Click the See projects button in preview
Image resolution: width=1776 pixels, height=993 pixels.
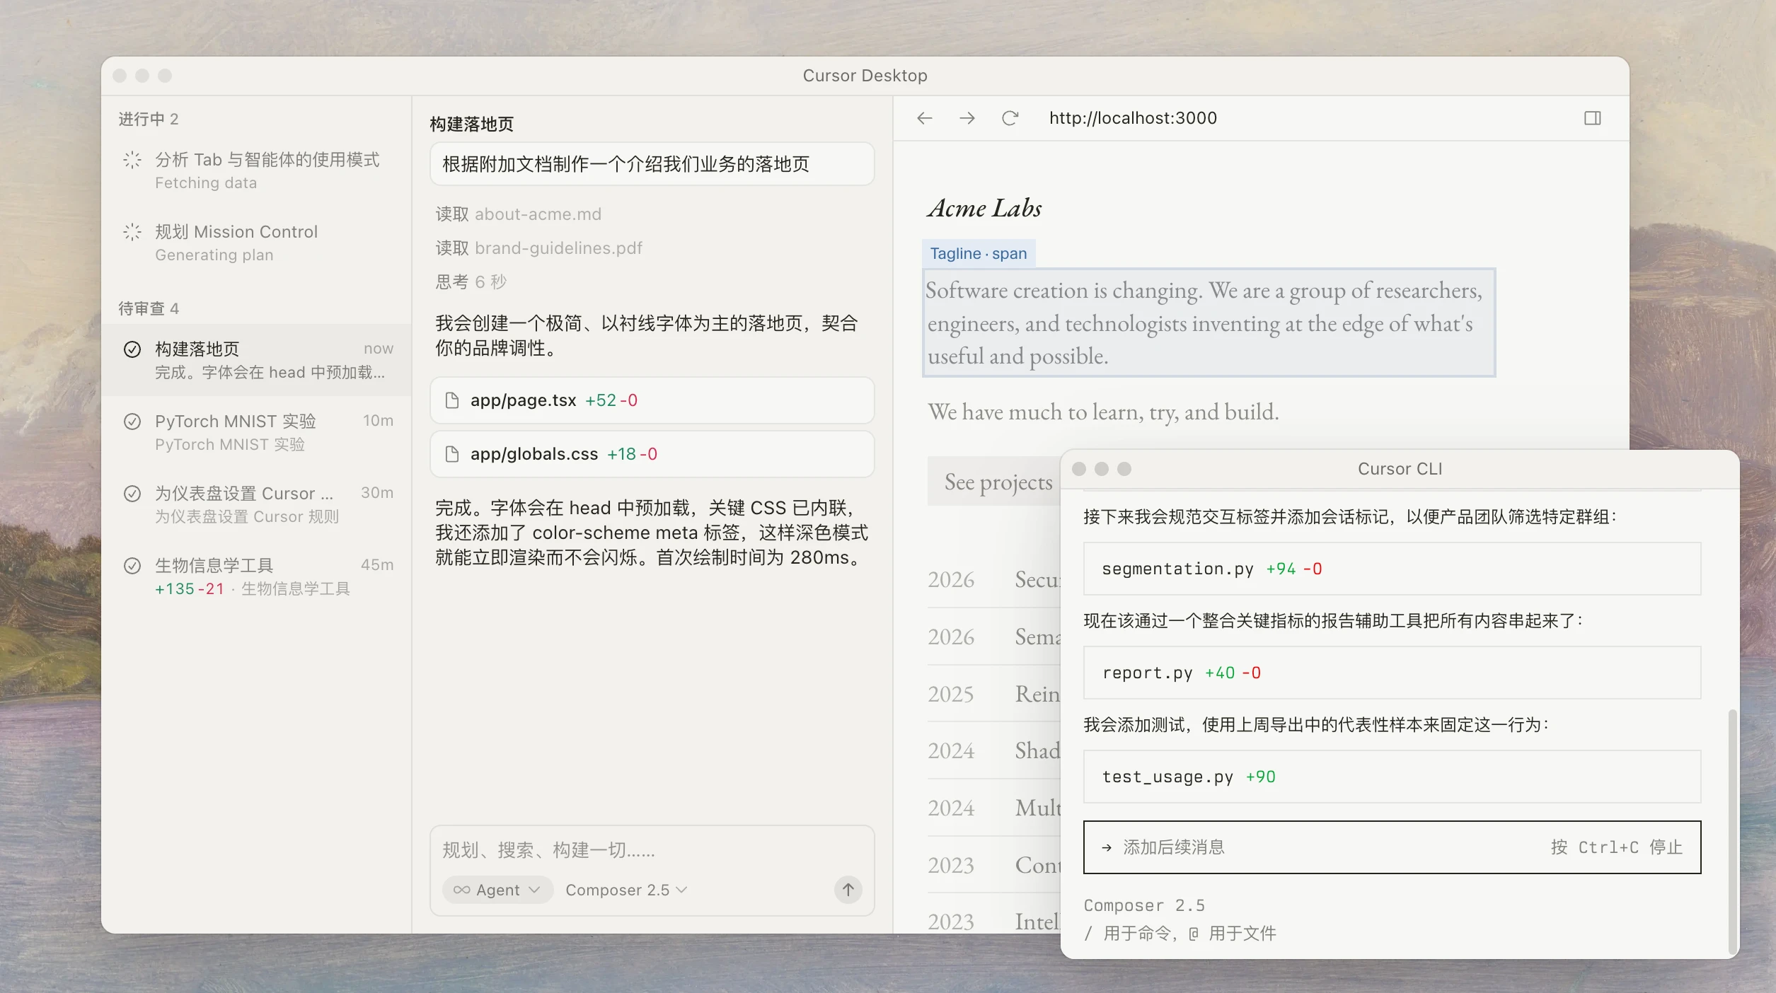click(994, 482)
